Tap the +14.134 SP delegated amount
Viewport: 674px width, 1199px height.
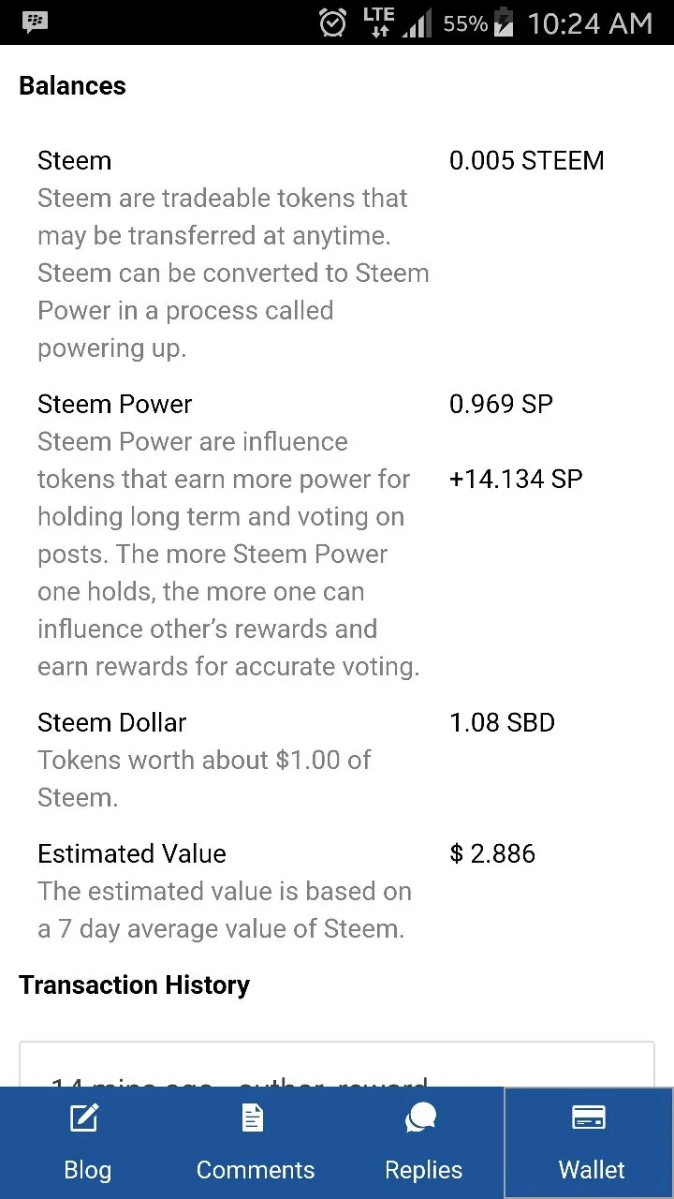tap(516, 480)
